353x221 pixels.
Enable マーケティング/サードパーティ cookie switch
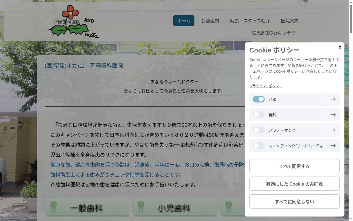[259, 146]
